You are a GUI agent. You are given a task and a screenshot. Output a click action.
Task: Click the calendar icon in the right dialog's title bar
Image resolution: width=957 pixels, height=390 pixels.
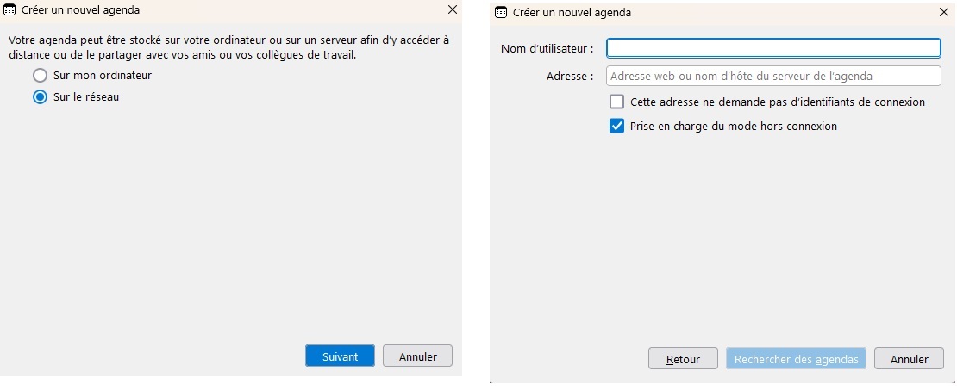(x=501, y=13)
